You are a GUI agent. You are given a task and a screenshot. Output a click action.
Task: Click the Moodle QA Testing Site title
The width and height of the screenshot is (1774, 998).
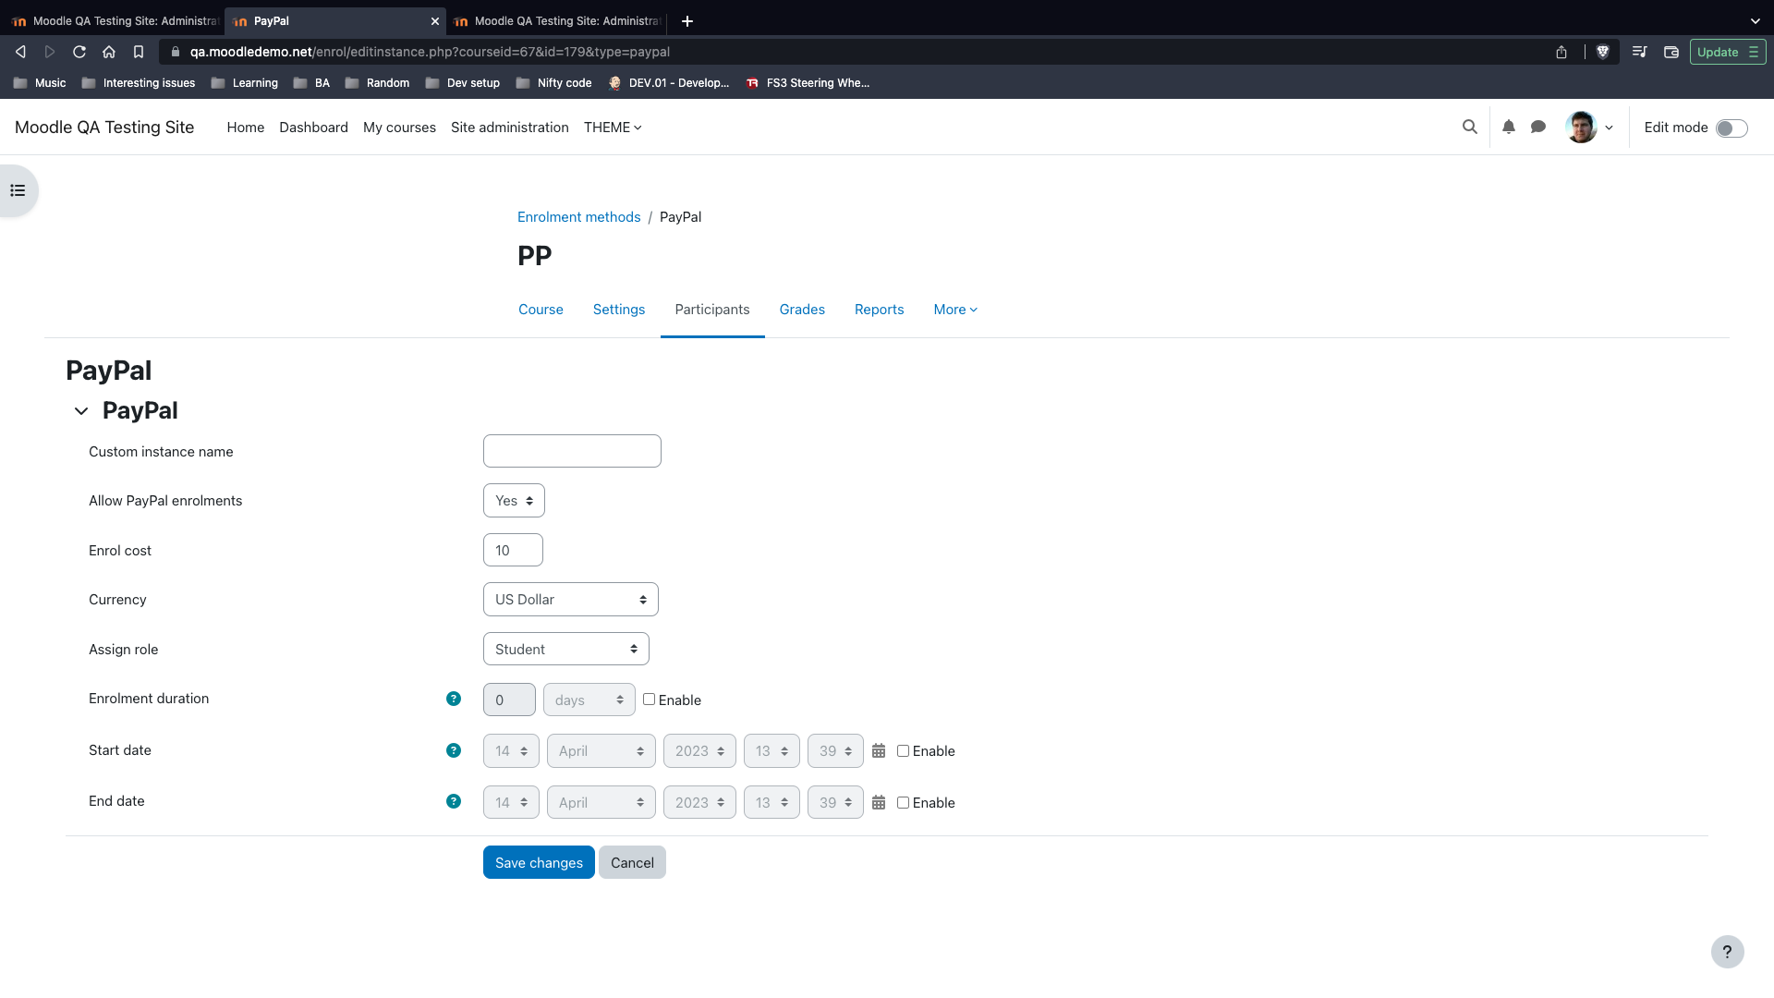click(104, 128)
